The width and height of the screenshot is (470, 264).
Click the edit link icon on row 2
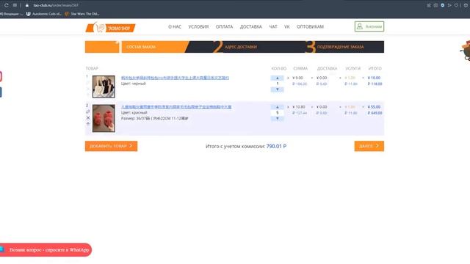coord(88,111)
